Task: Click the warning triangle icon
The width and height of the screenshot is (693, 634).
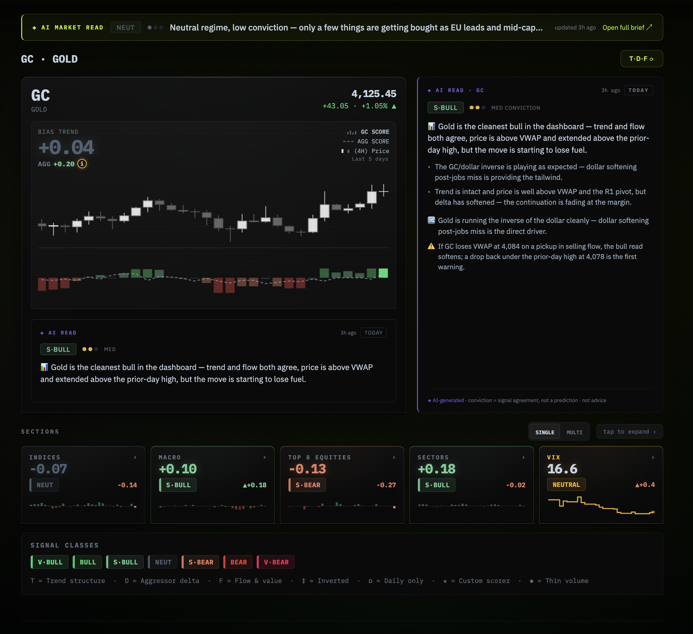Action: [431, 246]
